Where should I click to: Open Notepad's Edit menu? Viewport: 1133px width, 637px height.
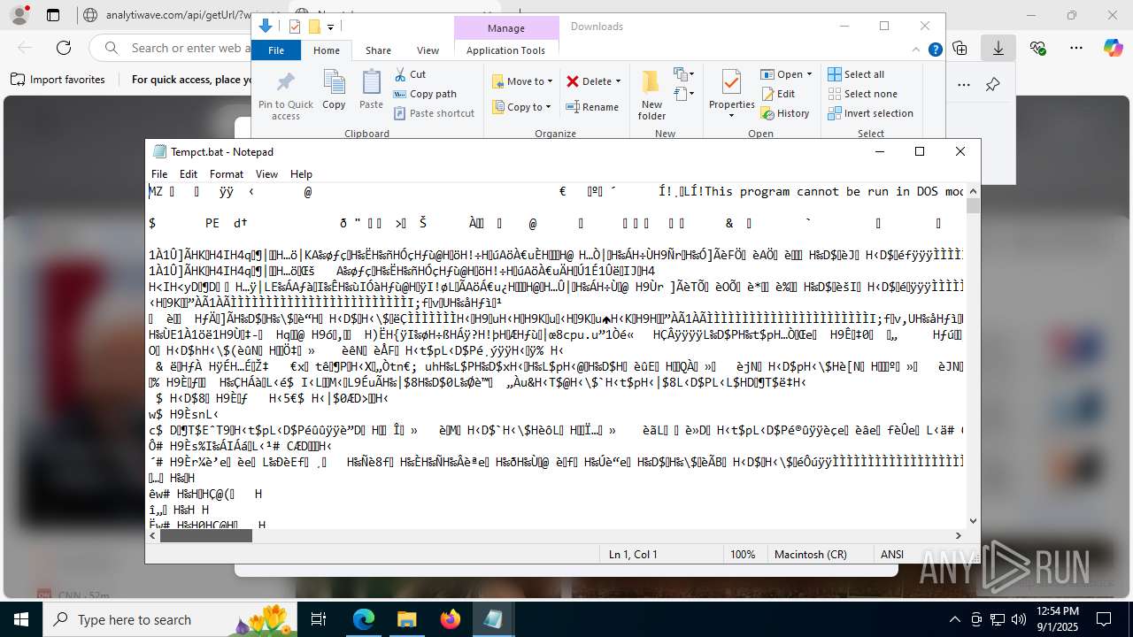(189, 174)
